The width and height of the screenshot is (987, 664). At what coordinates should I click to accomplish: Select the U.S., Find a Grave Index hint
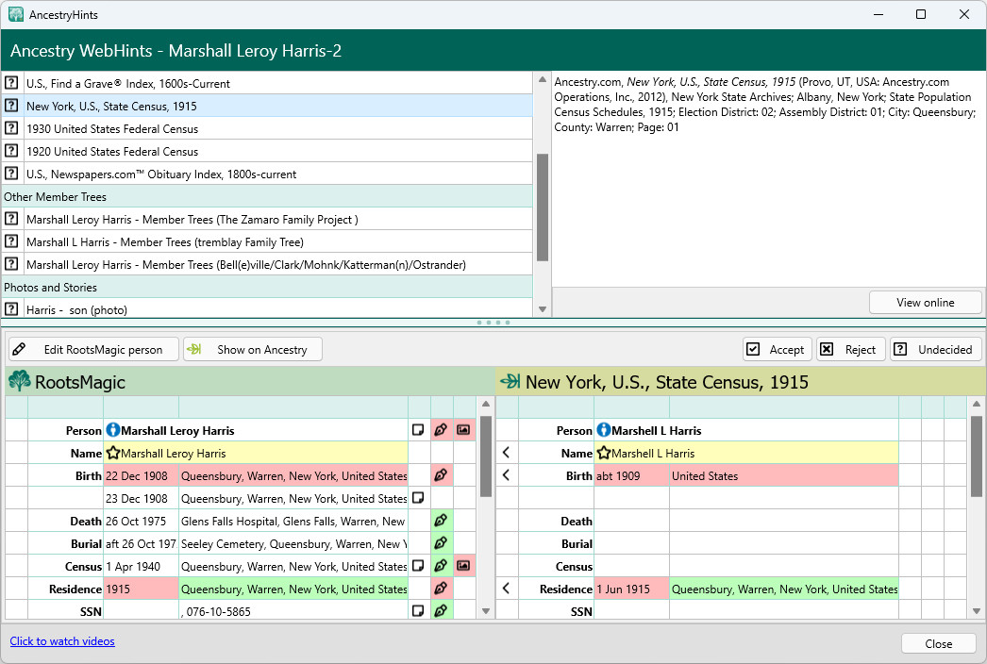[128, 84]
